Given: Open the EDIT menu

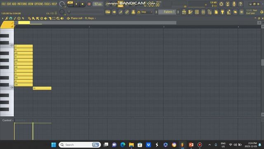Looking at the screenshot, I should click(x=9, y=4).
